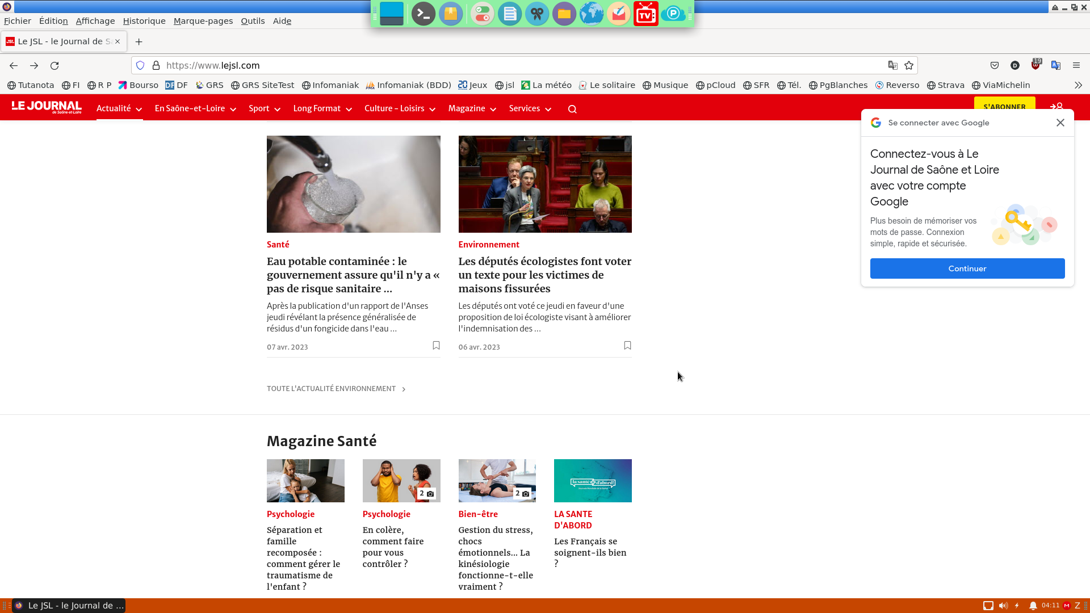Screen dimensions: 1090x613
Task: Launch the TV application in the dock
Action: click(x=646, y=14)
